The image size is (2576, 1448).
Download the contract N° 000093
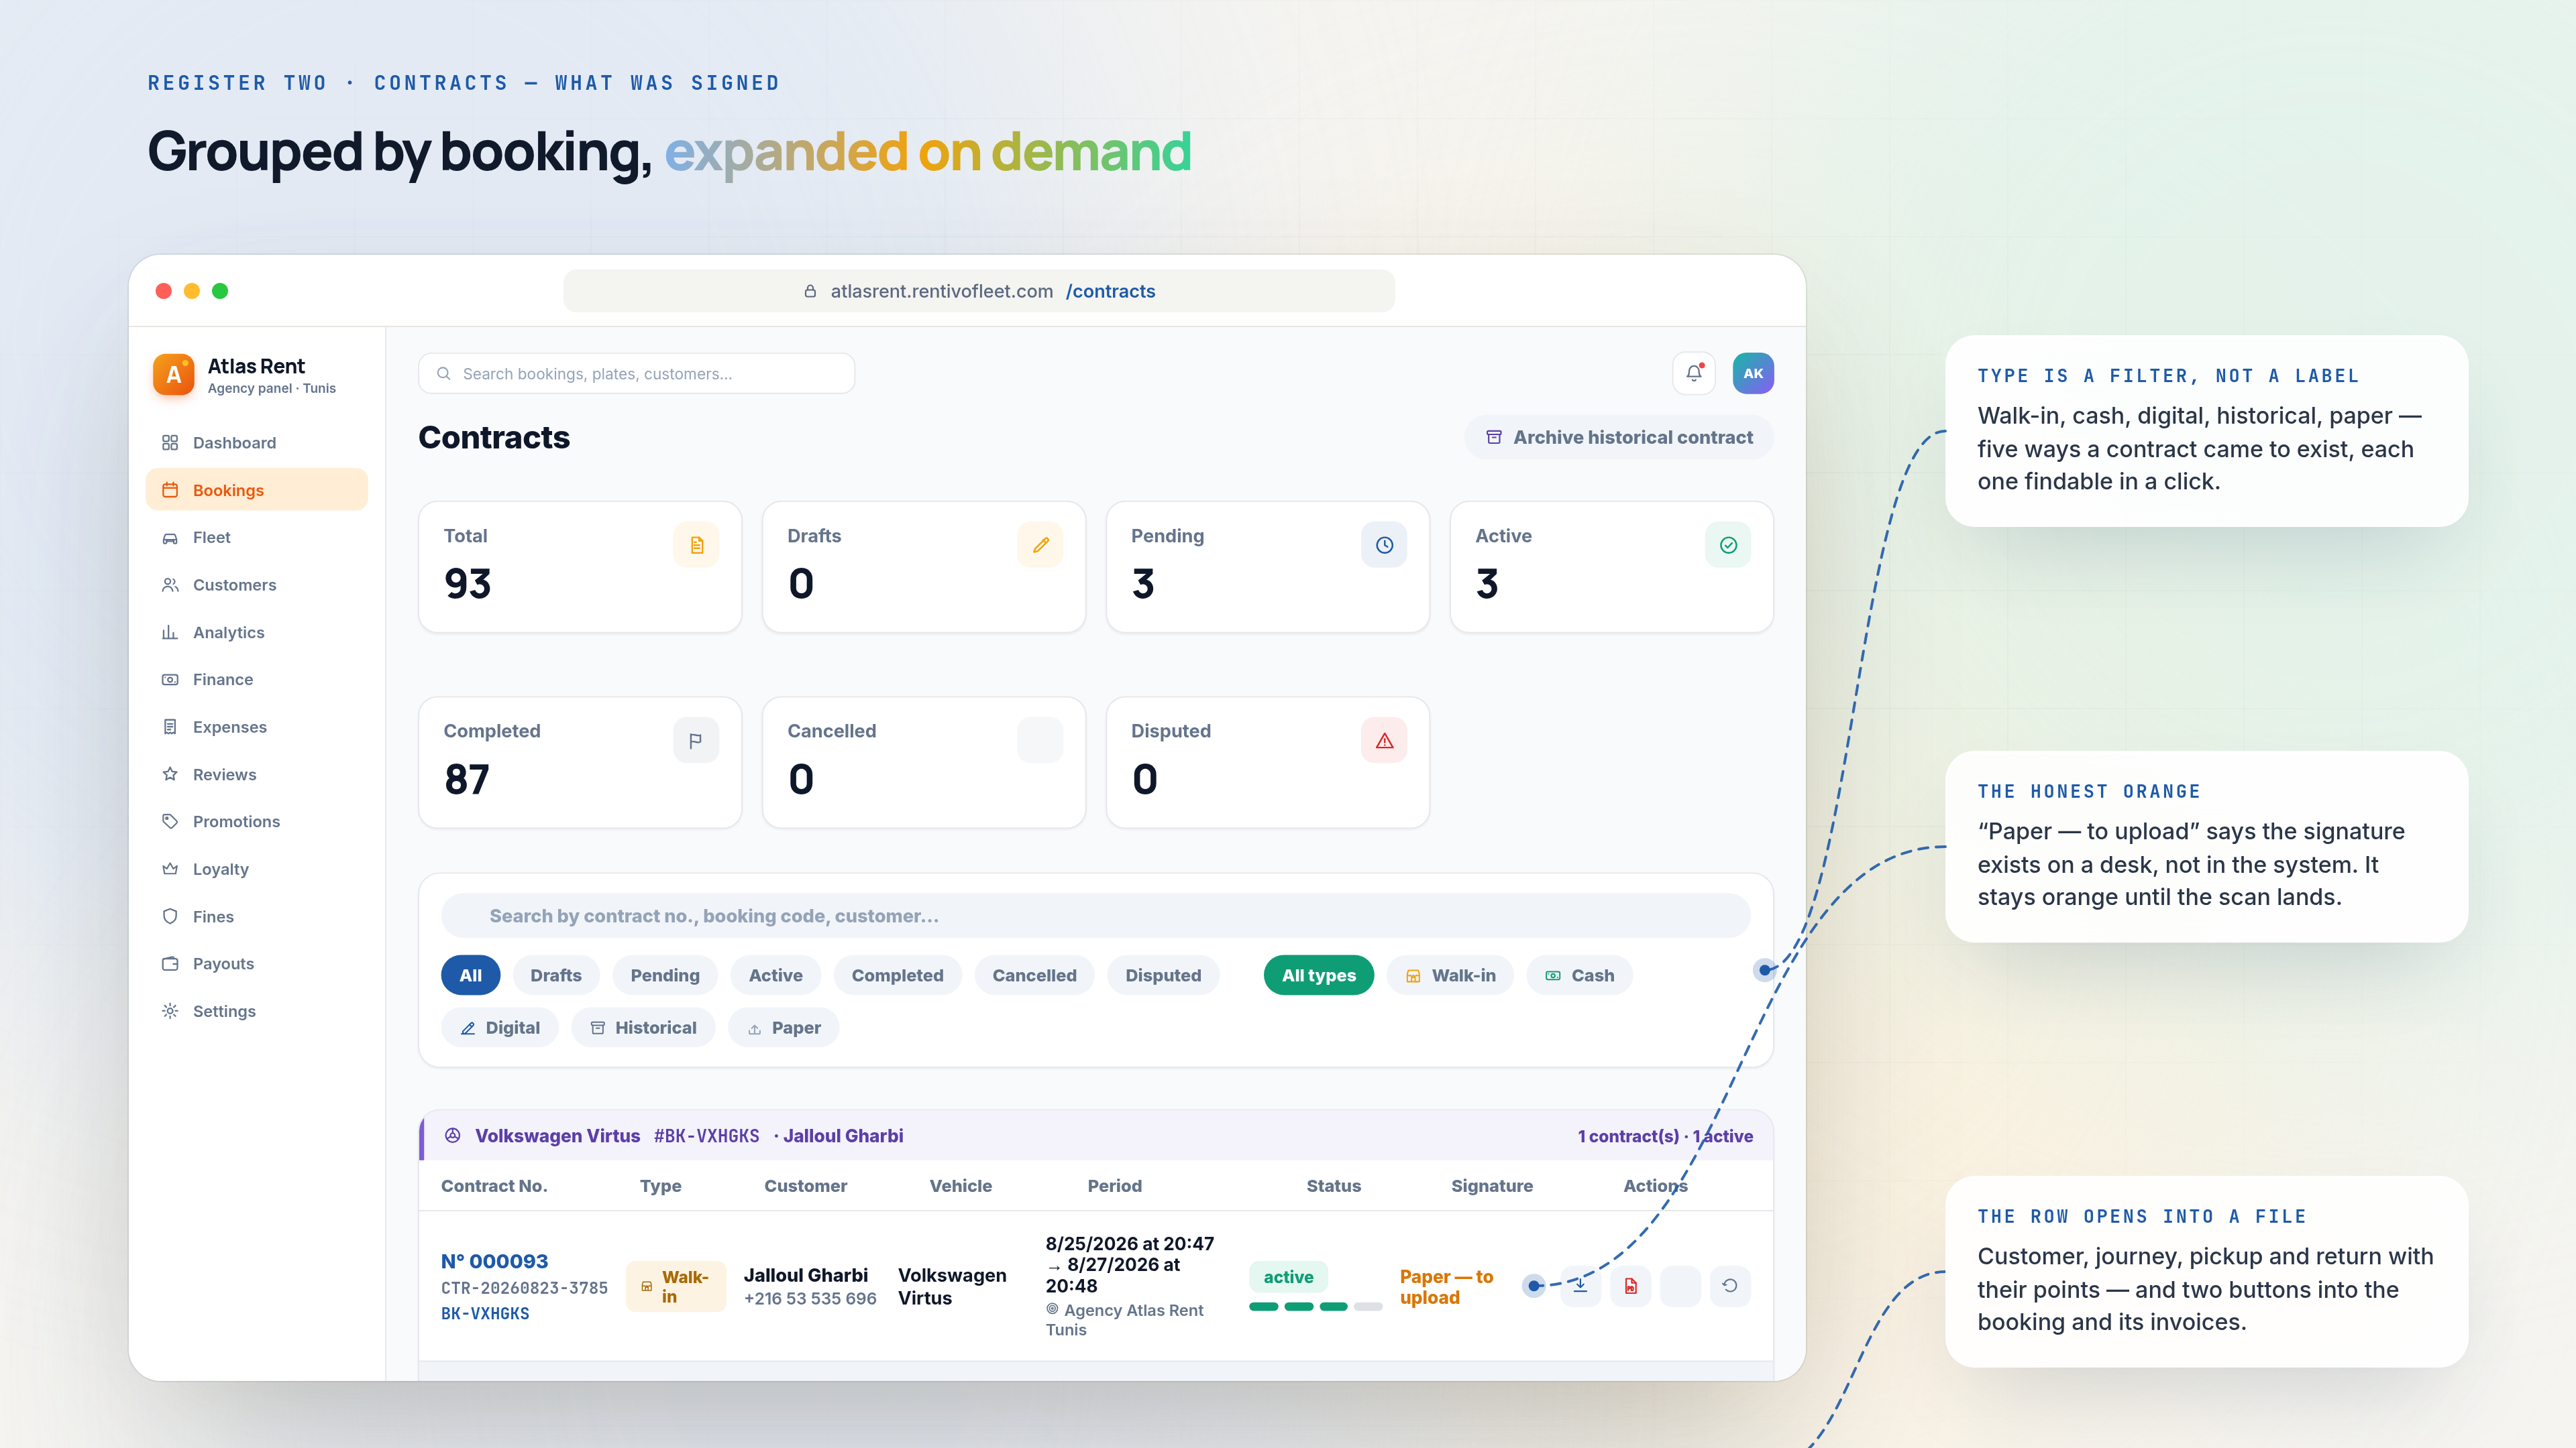coord(1580,1285)
